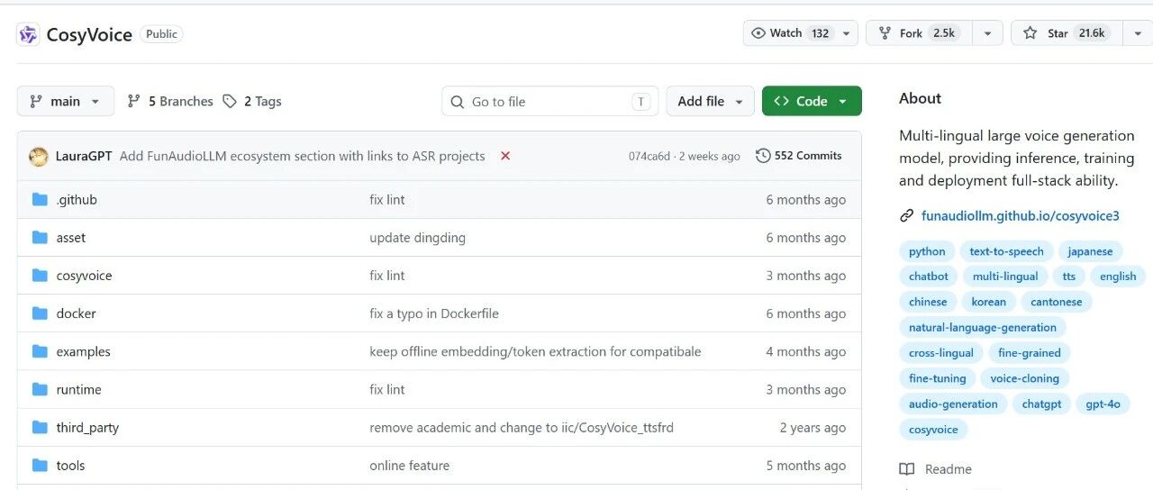Click the CosyVoice repository avatar icon
This screenshot has height=490, width=1153.
[x=28, y=34]
